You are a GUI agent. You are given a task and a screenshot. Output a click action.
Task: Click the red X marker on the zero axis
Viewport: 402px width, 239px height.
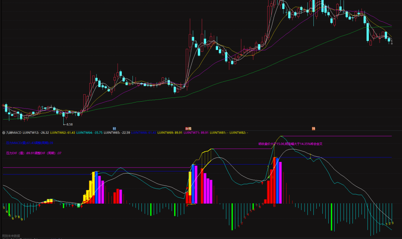coord(187,205)
